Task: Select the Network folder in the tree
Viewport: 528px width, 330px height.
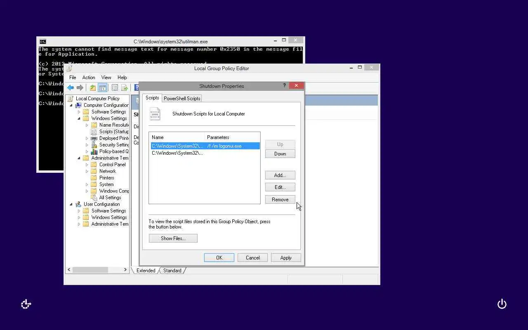Action: (107, 171)
